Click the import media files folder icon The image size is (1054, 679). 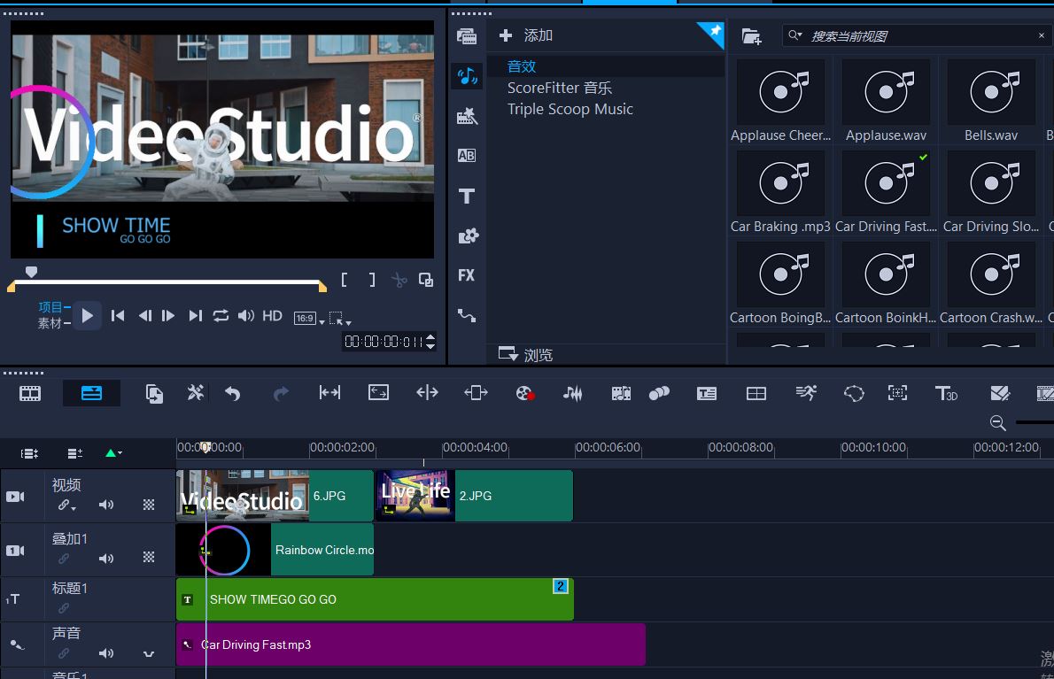751,36
